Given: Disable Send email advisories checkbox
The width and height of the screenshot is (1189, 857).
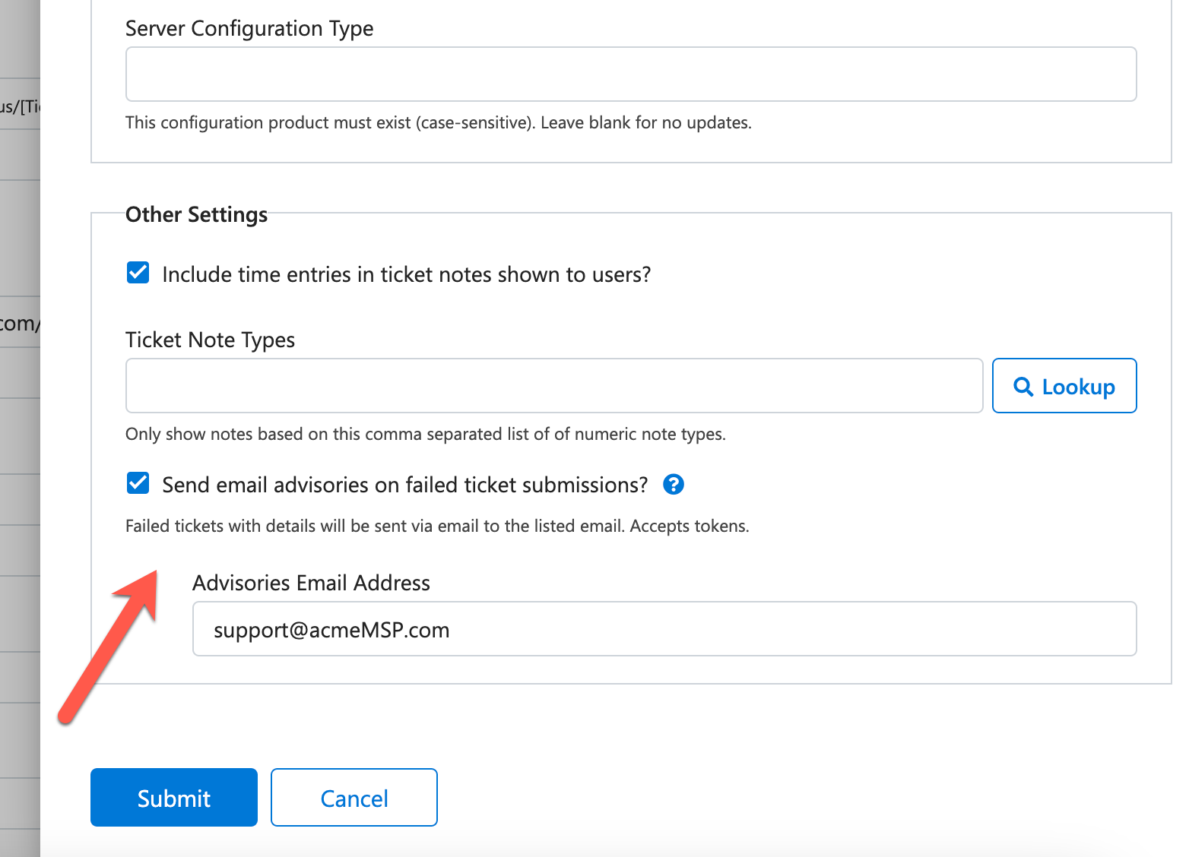Looking at the screenshot, I should click(138, 483).
